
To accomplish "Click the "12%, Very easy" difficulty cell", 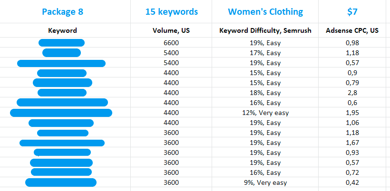I will tap(265, 113).
